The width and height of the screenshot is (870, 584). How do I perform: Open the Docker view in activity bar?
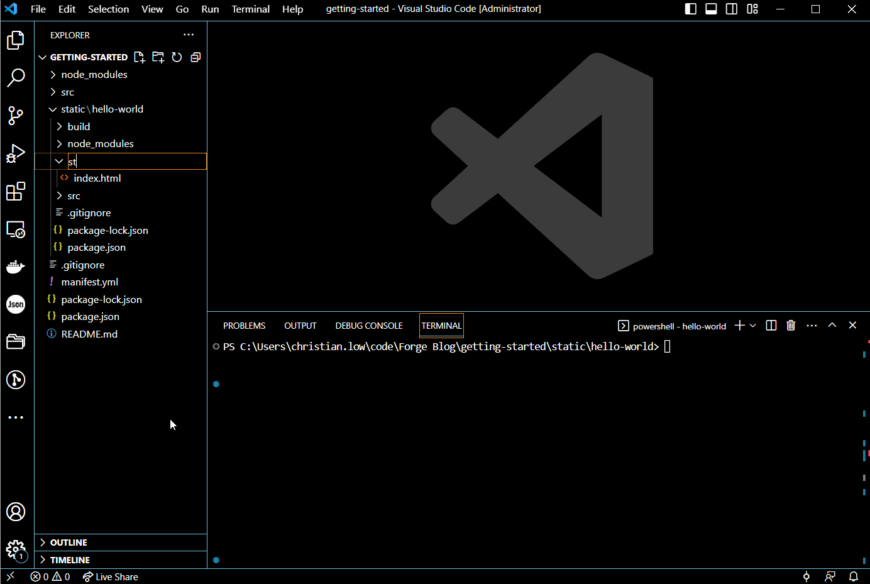[16, 267]
